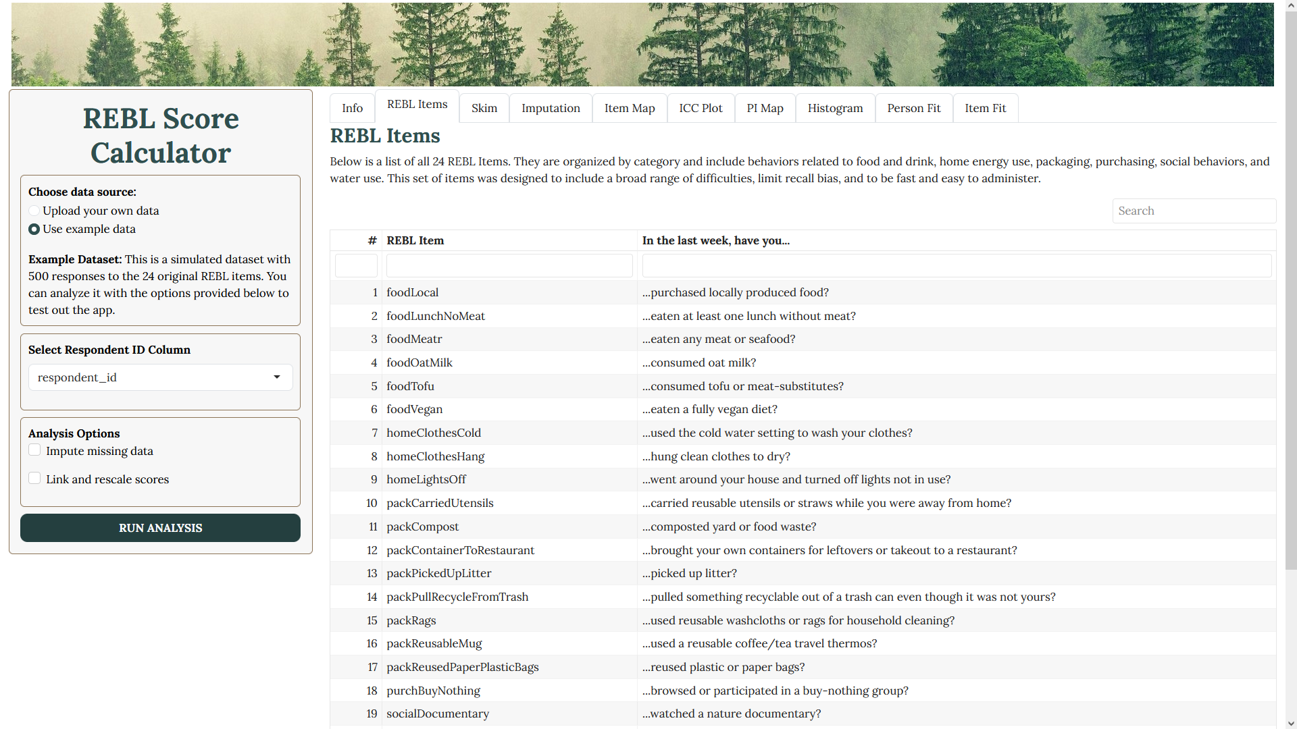Select 'Use example data' radio option

34,230
